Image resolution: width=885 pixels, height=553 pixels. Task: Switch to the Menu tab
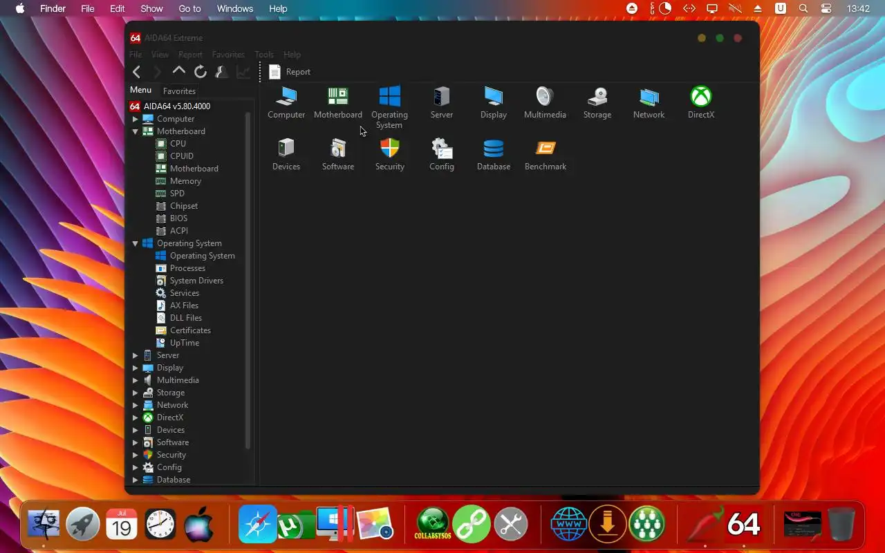[140, 90]
